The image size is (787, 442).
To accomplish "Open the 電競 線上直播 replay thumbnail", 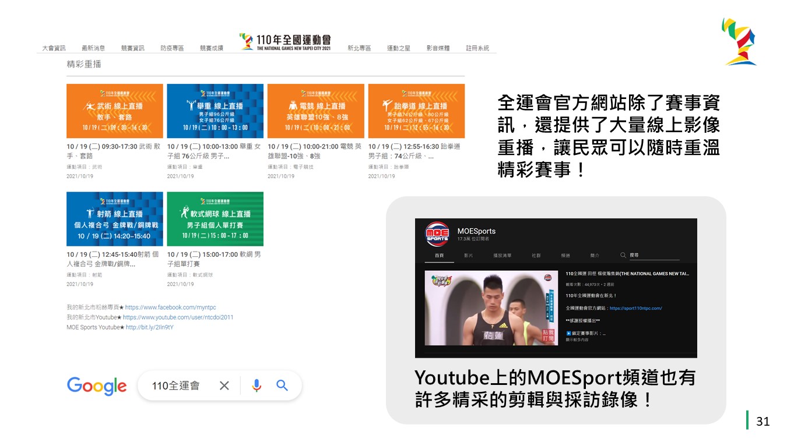I will pyautogui.click(x=315, y=111).
